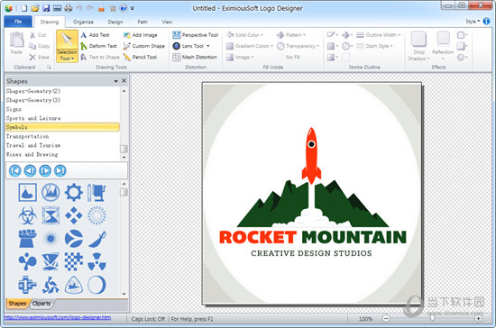Open the Reflection effect dropdown
496x328 pixels.
(443, 55)
